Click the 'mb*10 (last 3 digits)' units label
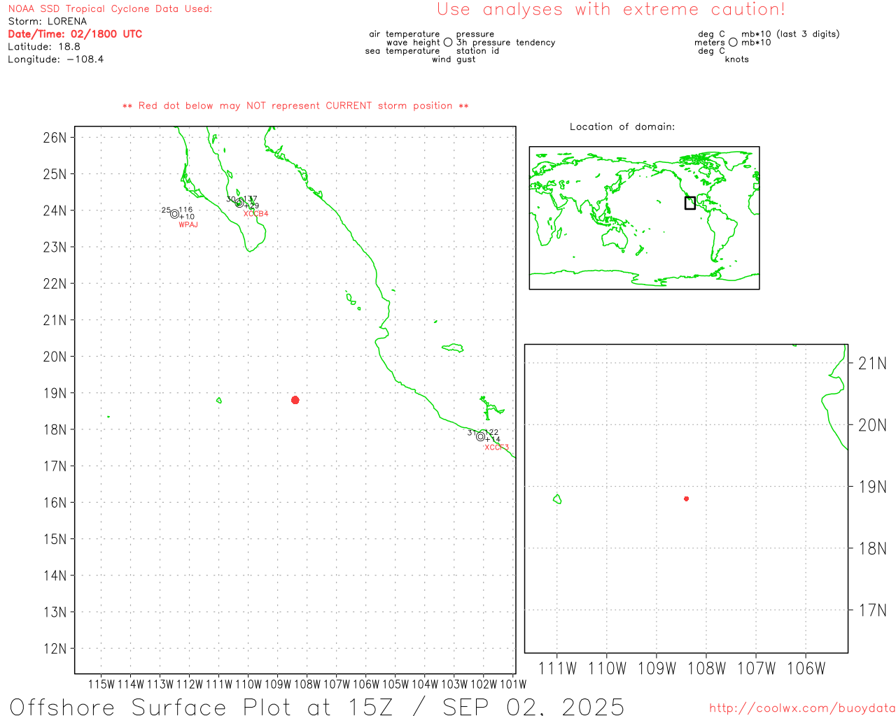This screenshot has height=716, width=896. (790, 34)
